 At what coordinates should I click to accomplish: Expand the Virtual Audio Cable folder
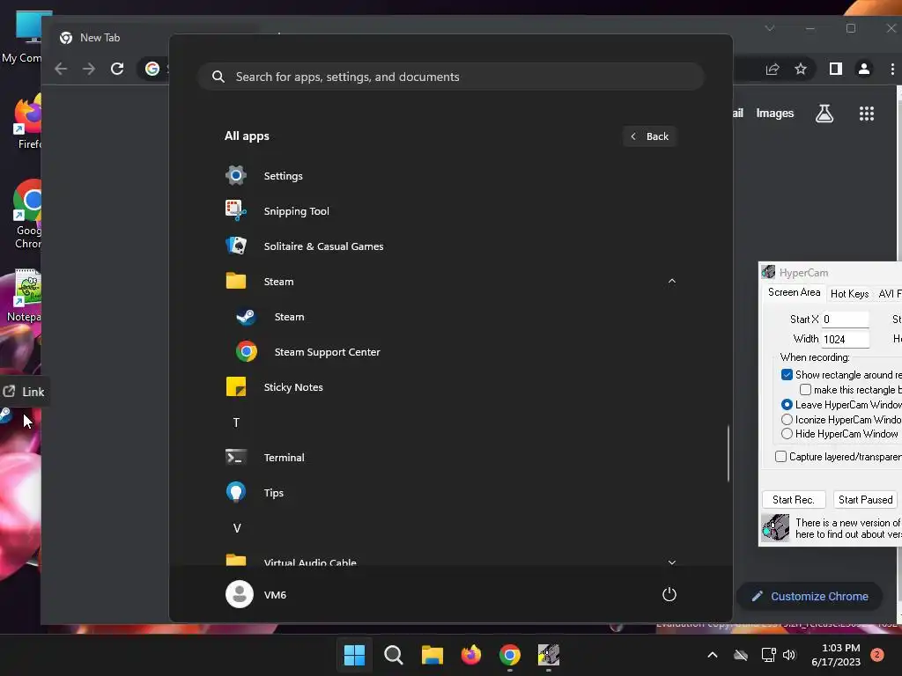[671, 562]
